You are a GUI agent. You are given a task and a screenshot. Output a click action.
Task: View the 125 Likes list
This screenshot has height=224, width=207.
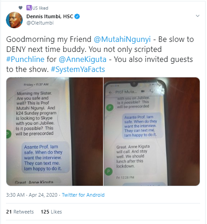[x=51, y=212]
